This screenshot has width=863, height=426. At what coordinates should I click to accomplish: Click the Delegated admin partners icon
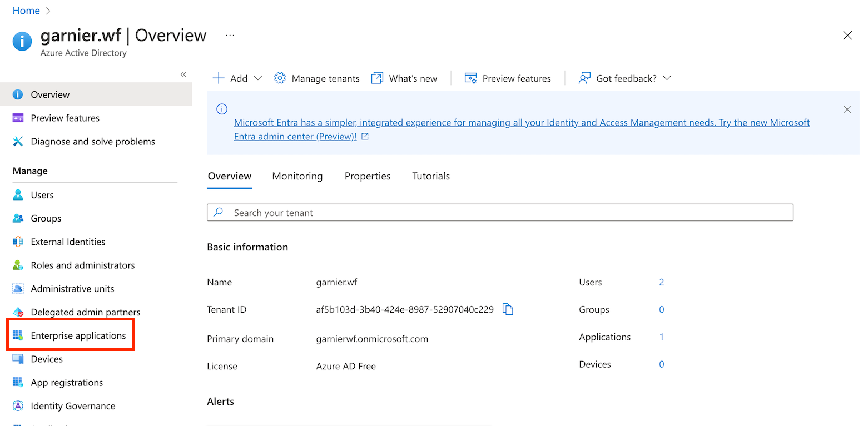[x=18, y=312]
